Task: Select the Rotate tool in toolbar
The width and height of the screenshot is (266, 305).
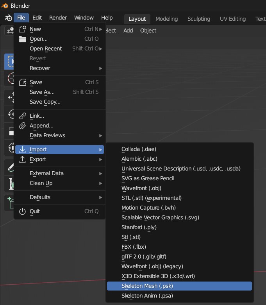Action: click(x=9, y=114)
